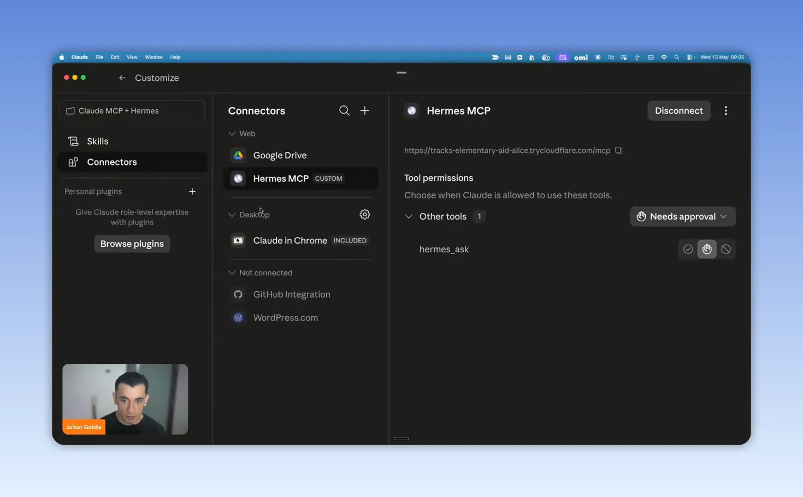Set hermes_ask to needs approval
The image size is (803, 497).
click(707, 249)
